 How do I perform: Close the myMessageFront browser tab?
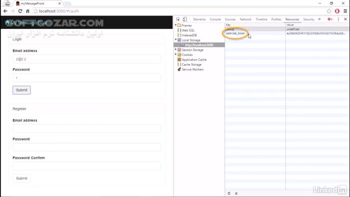(x=59, y=3)
